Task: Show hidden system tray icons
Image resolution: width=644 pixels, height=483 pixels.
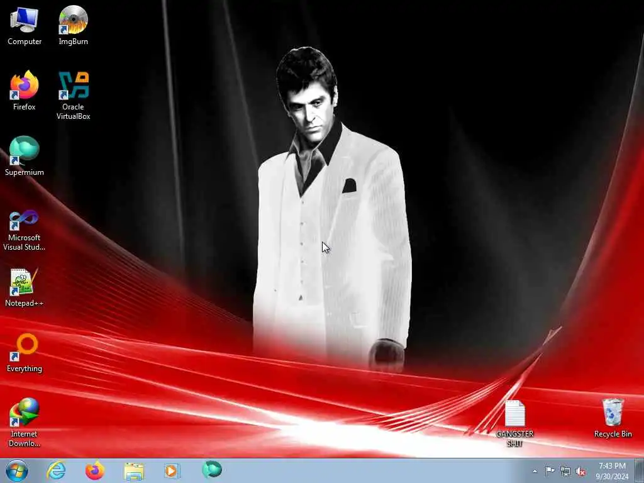Action: click(x=535, y=471)
